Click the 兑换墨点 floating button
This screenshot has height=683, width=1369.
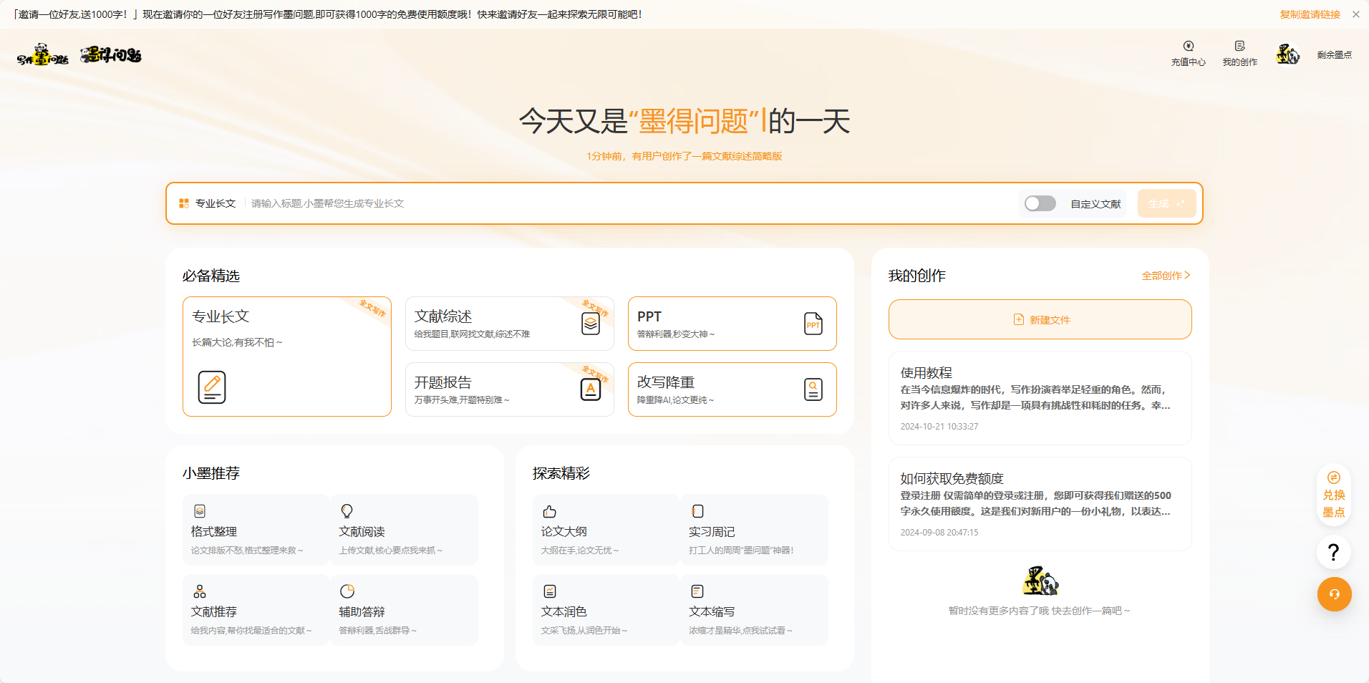1333,495
